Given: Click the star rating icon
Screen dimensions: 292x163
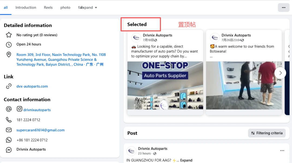Looking at the screenshot, I should (x=9, y=35).
